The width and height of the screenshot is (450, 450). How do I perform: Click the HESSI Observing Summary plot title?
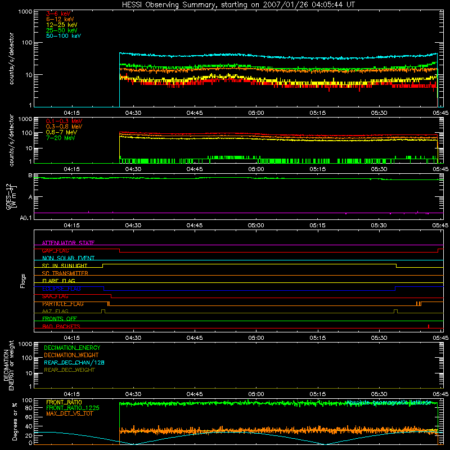click(x=238, y=5)
